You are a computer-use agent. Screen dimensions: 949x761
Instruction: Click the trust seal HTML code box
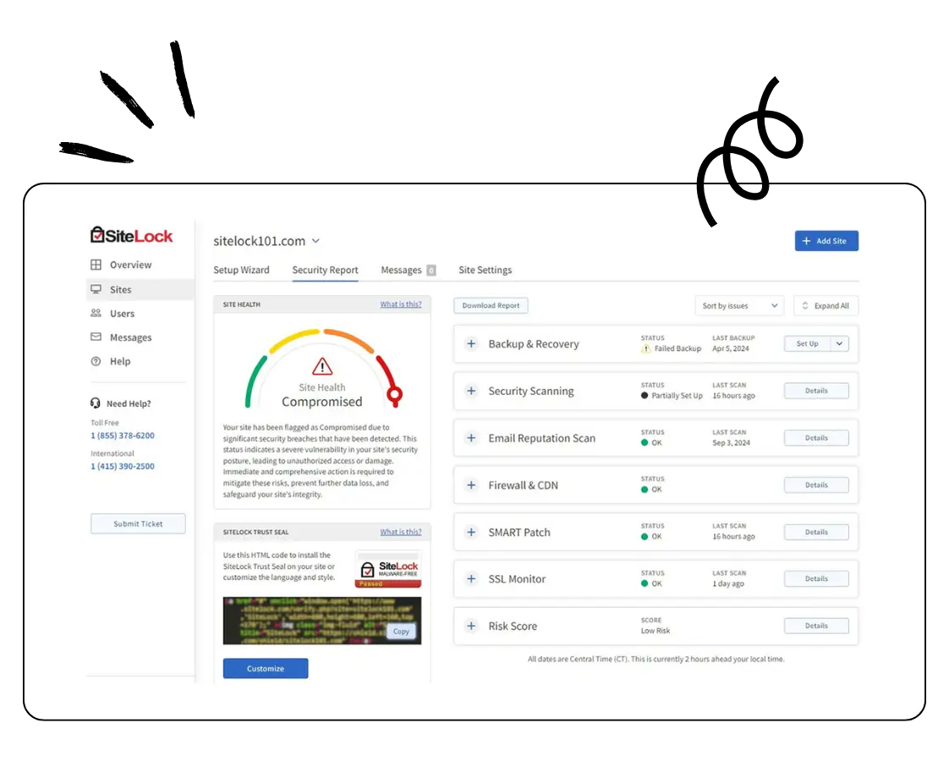322,621
